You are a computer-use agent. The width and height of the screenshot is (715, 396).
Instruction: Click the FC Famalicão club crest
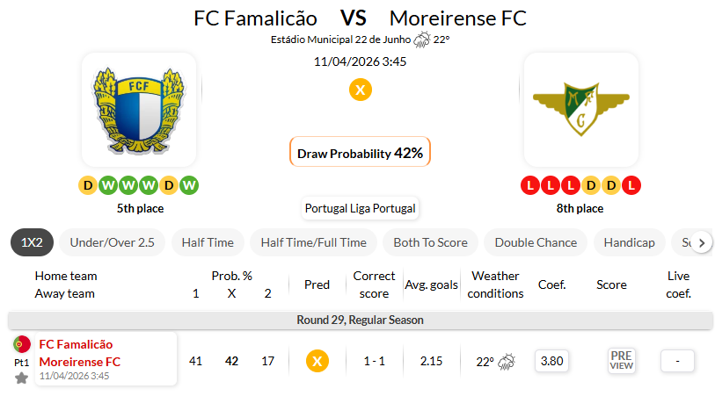139,109
